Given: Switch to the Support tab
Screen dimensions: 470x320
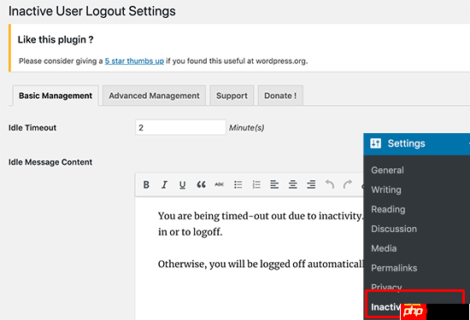Looking at the screenshot, I should pos(232,96).
